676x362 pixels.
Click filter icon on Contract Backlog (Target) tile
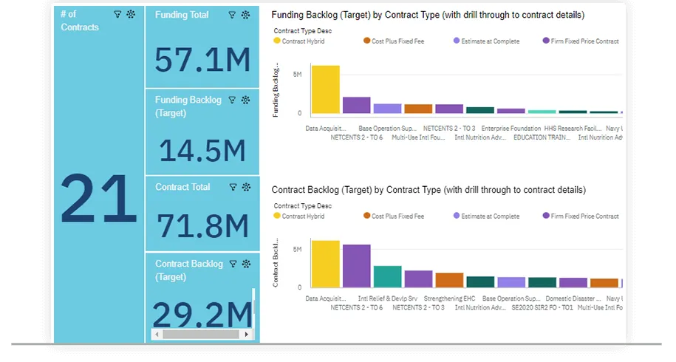(233, 264)
